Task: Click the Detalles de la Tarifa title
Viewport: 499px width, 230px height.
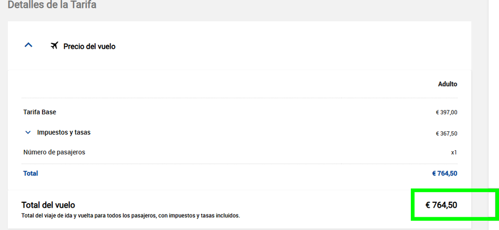Action: tap(52, 5)
